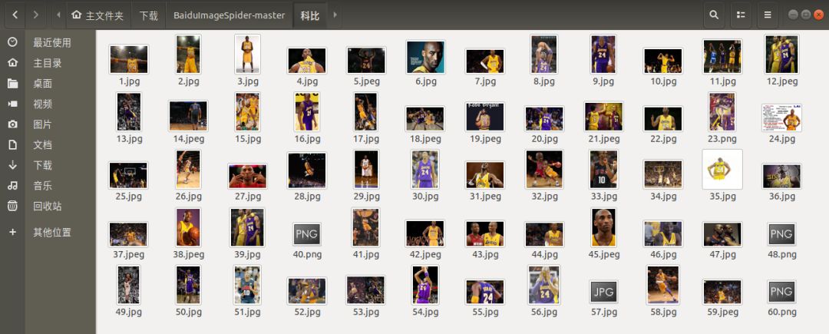Click the home icon in dock strip
Image resolution: width=829 pixels, height=334 pixels.
(13, 63)
